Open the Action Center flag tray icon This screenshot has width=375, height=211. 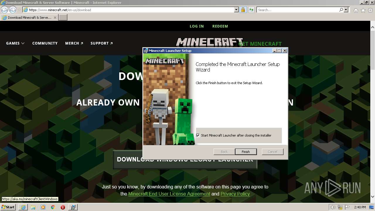[347, 207]
